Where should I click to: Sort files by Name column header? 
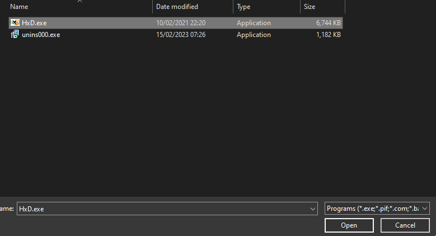click(19, 7)
